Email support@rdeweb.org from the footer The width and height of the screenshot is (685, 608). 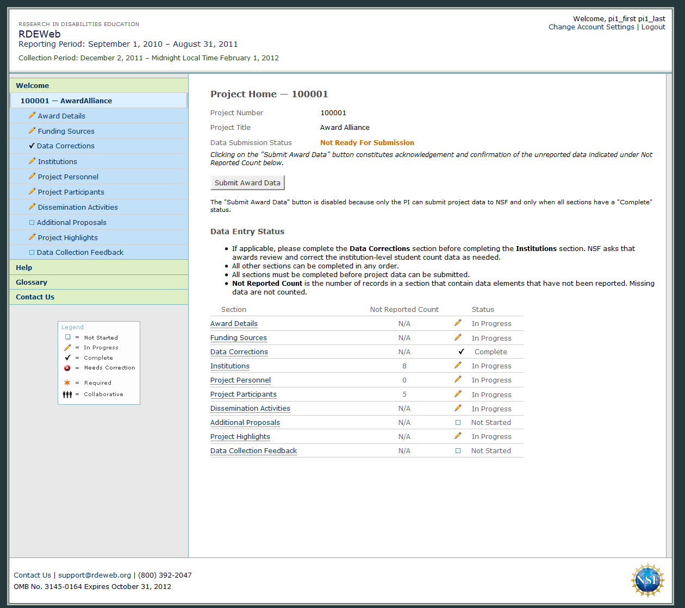click(x=95, y=575)
